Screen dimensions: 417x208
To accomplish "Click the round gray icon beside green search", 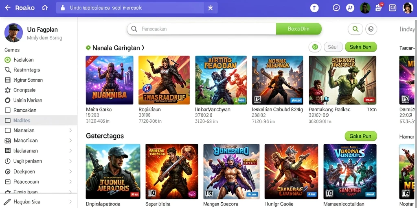I will pyautogui.click(x=371, y=29).
